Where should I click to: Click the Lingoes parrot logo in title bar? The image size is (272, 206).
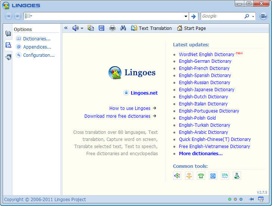(6, 5)
